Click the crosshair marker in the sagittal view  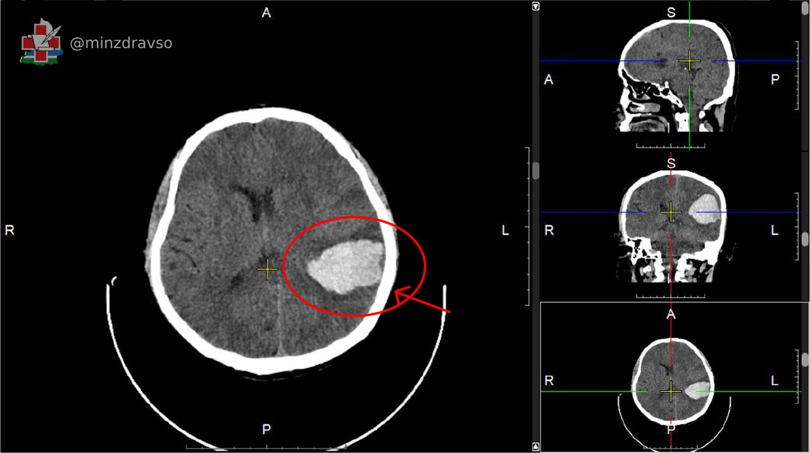689,61
